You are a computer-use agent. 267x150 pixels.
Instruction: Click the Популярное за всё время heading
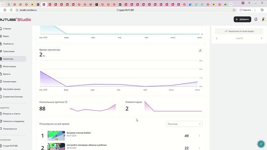[54, 124]
